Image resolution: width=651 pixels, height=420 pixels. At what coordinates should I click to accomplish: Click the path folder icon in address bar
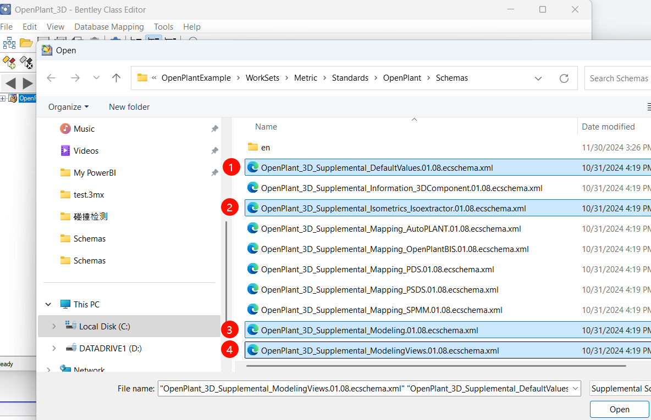point(142,77)
